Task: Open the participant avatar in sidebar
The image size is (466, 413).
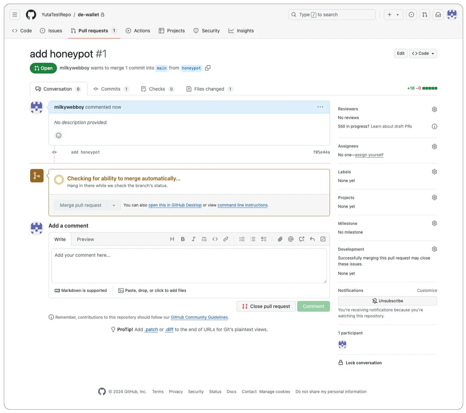Action: 342,344
